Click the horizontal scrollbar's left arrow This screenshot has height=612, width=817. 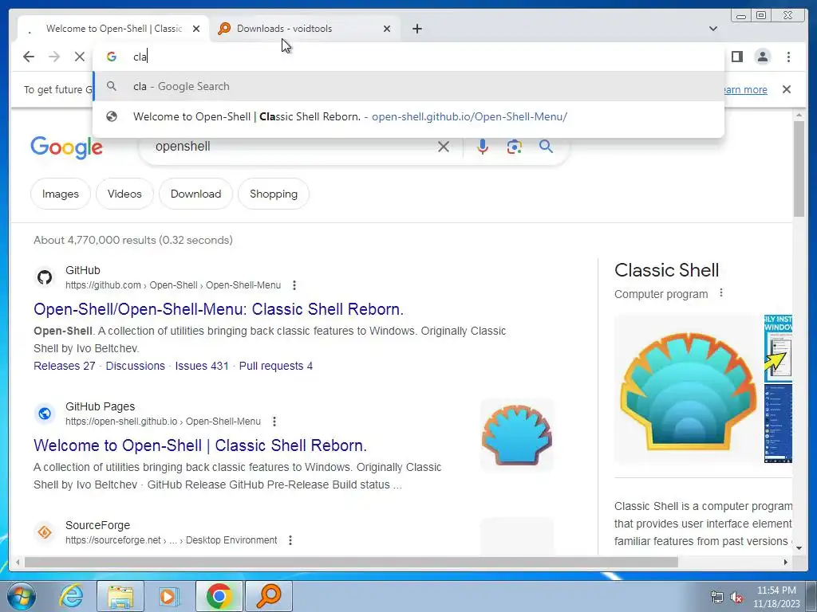[x=18, y=562]
